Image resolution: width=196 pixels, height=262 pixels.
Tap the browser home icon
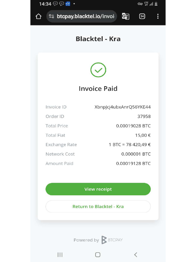(39, 17)
